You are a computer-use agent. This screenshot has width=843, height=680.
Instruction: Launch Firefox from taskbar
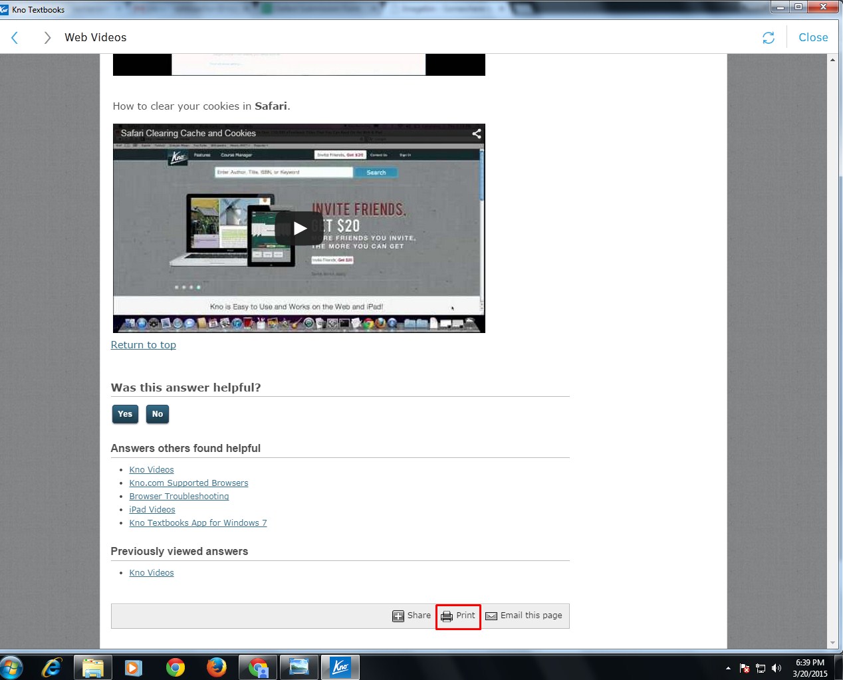(216, 667)
